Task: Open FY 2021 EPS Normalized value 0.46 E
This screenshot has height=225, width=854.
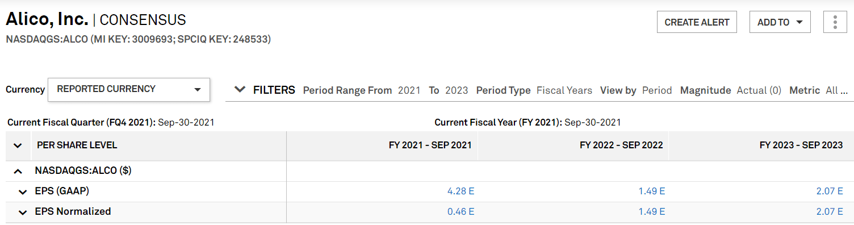Action: (461, 212)
